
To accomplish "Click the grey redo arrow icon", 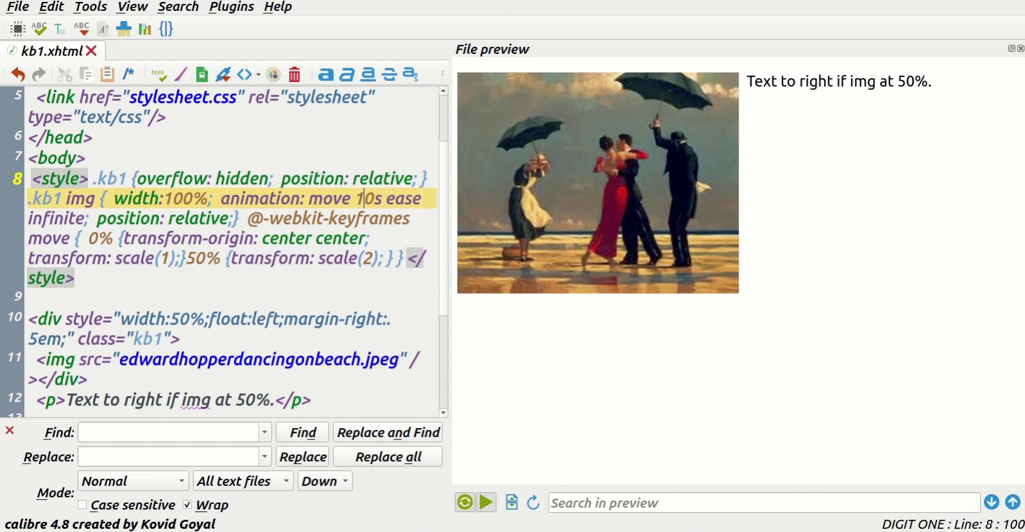I will coord(39,74).
